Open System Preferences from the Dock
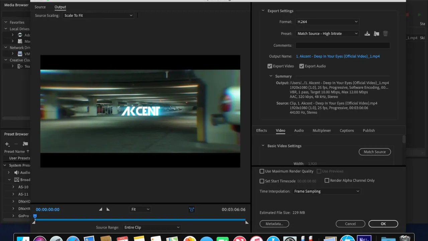428x241 pixels. (x=290, y=238)
